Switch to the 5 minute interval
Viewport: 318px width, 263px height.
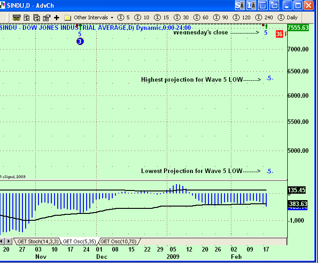[x=123, y=17]
